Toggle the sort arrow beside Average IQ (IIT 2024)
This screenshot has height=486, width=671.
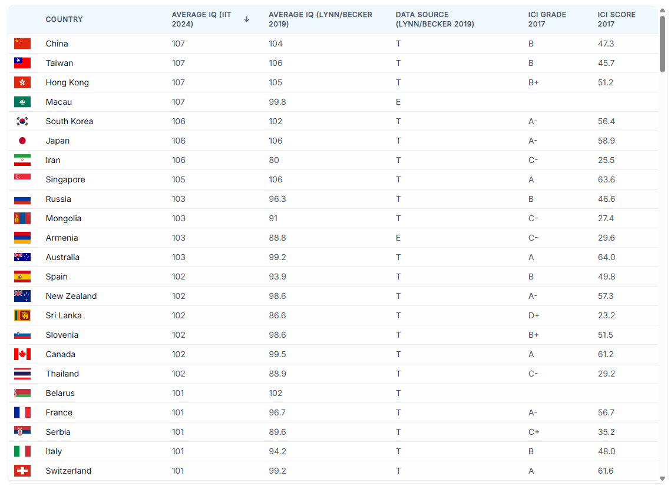click(x=247, y=19)
